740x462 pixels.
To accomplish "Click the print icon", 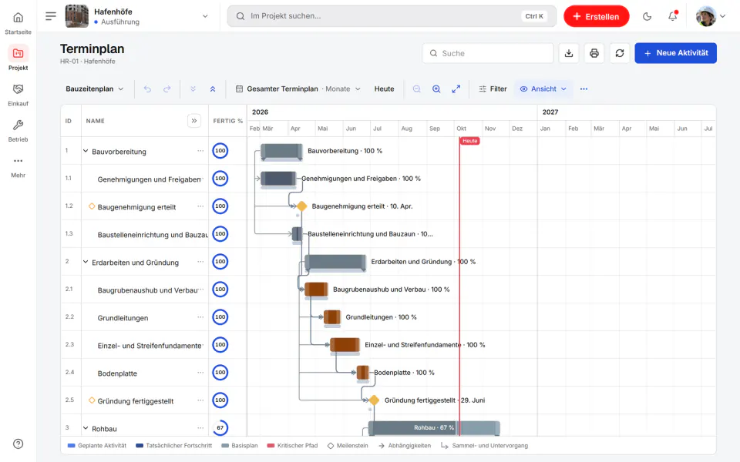I will click(x=594, y=53).
